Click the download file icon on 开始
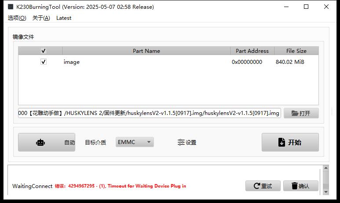Viewport: 340px width, 203px height. pos(281,142)
